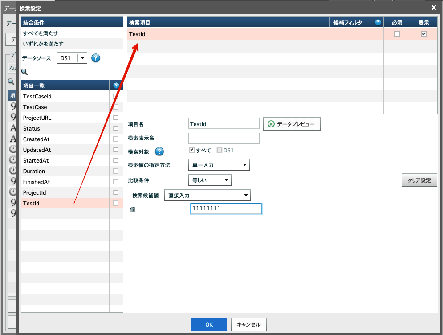443x335 pixels.
Task: Click the クリア設定 button
Action: tap(419, 180)
